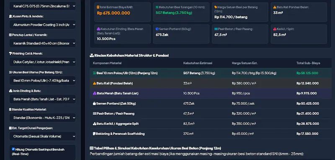Click the Rp 50.625.000 sub-total for Semen
335x160 pixels.
[308, 104]
